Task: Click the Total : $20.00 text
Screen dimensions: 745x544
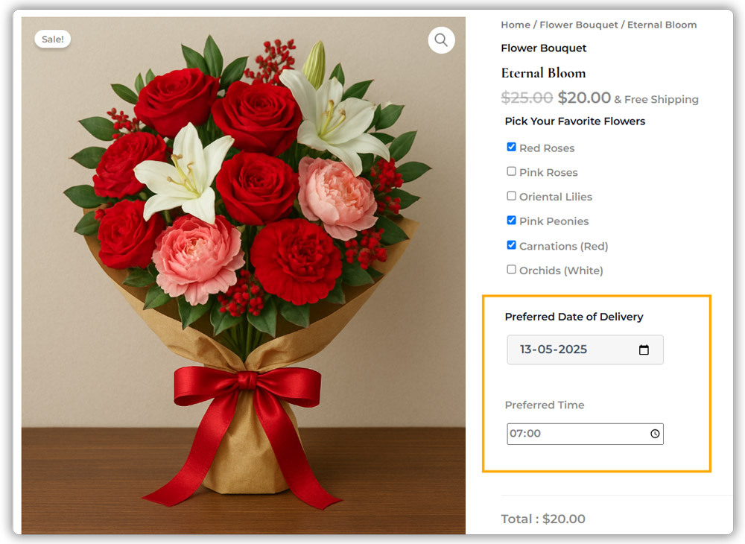Action: (542, 519)
